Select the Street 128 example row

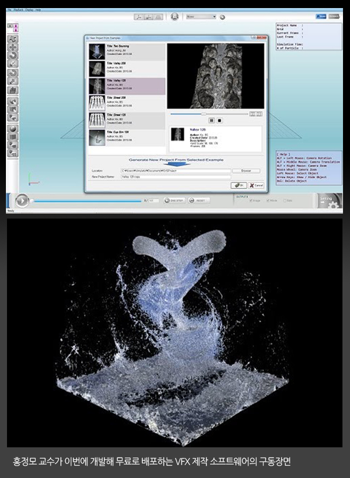[x=127, y=121]
